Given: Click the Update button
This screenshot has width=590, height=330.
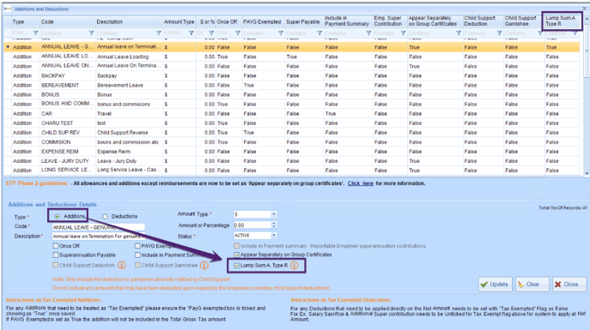Looking at the screenshot, I should [x=495, y=285].
